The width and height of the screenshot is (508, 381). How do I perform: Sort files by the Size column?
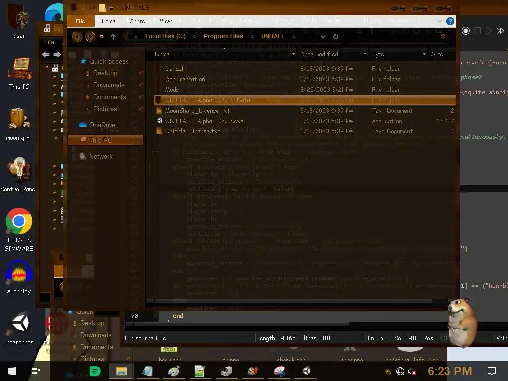(x=437, y=54)
